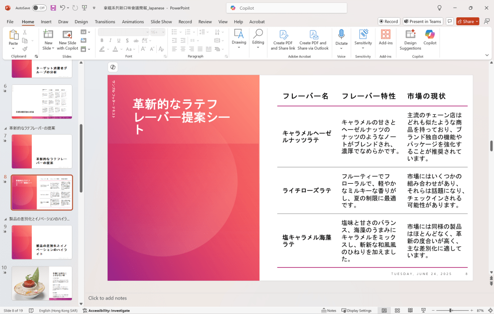
Task: Select slide 10 thumbnail with food image
Action: [42, 283]
